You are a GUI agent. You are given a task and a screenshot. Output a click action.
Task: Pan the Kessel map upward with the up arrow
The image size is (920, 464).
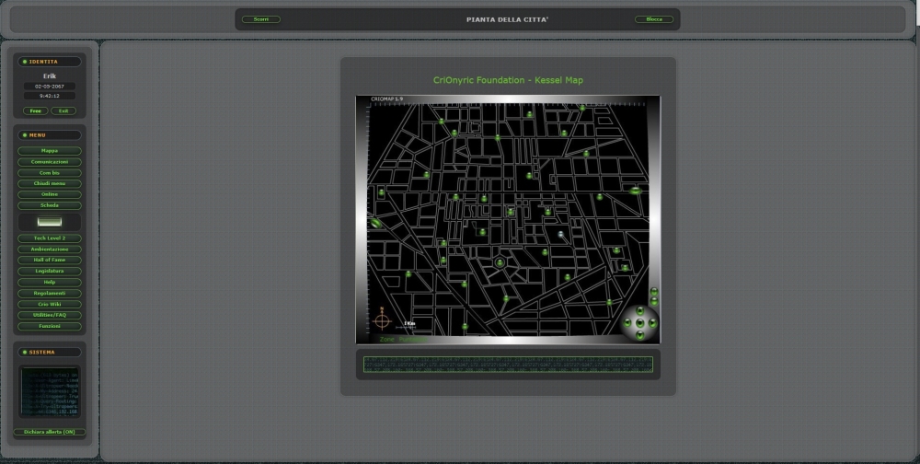[640, 310]
